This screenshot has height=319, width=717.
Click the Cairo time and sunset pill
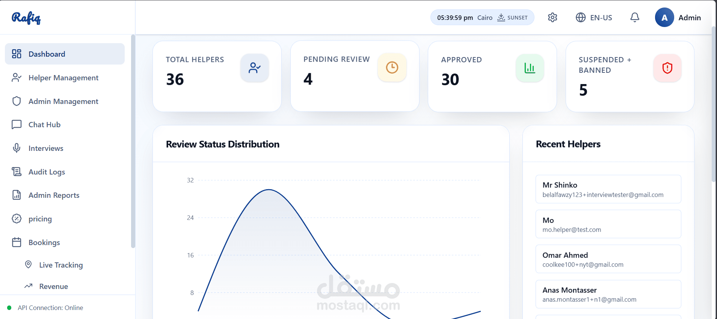pos(482,17)
